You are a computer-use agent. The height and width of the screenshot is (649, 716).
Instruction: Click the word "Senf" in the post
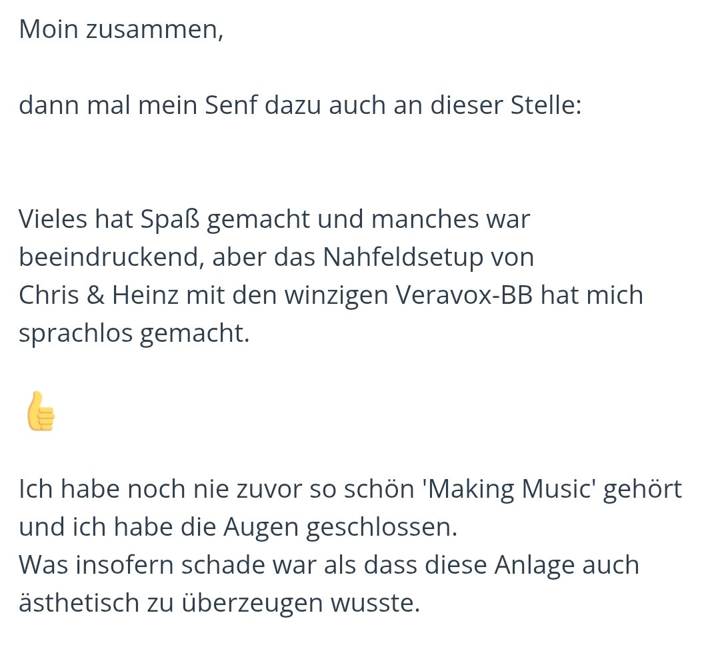230,105
